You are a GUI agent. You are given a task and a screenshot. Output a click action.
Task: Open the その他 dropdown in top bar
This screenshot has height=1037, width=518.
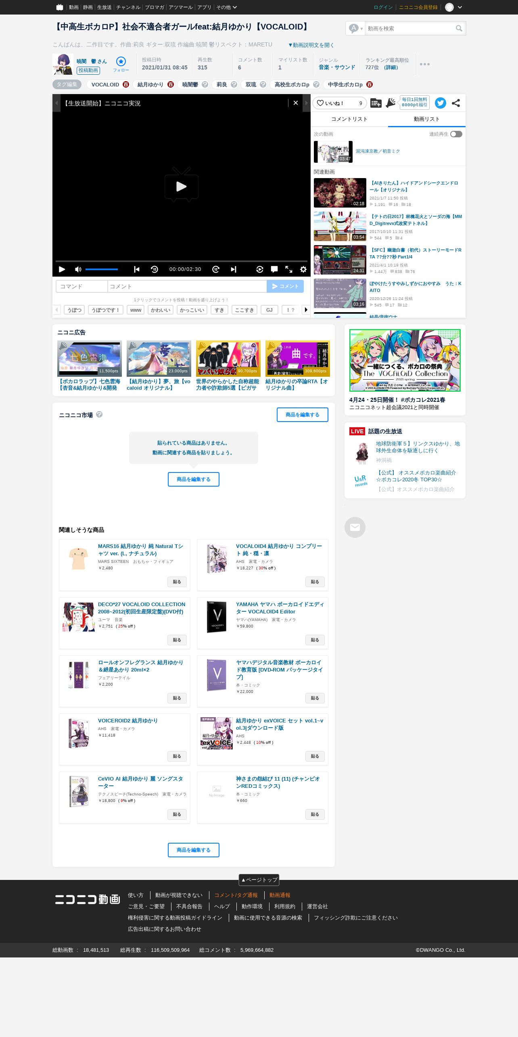pyautogui.click(x=226, y=7)
